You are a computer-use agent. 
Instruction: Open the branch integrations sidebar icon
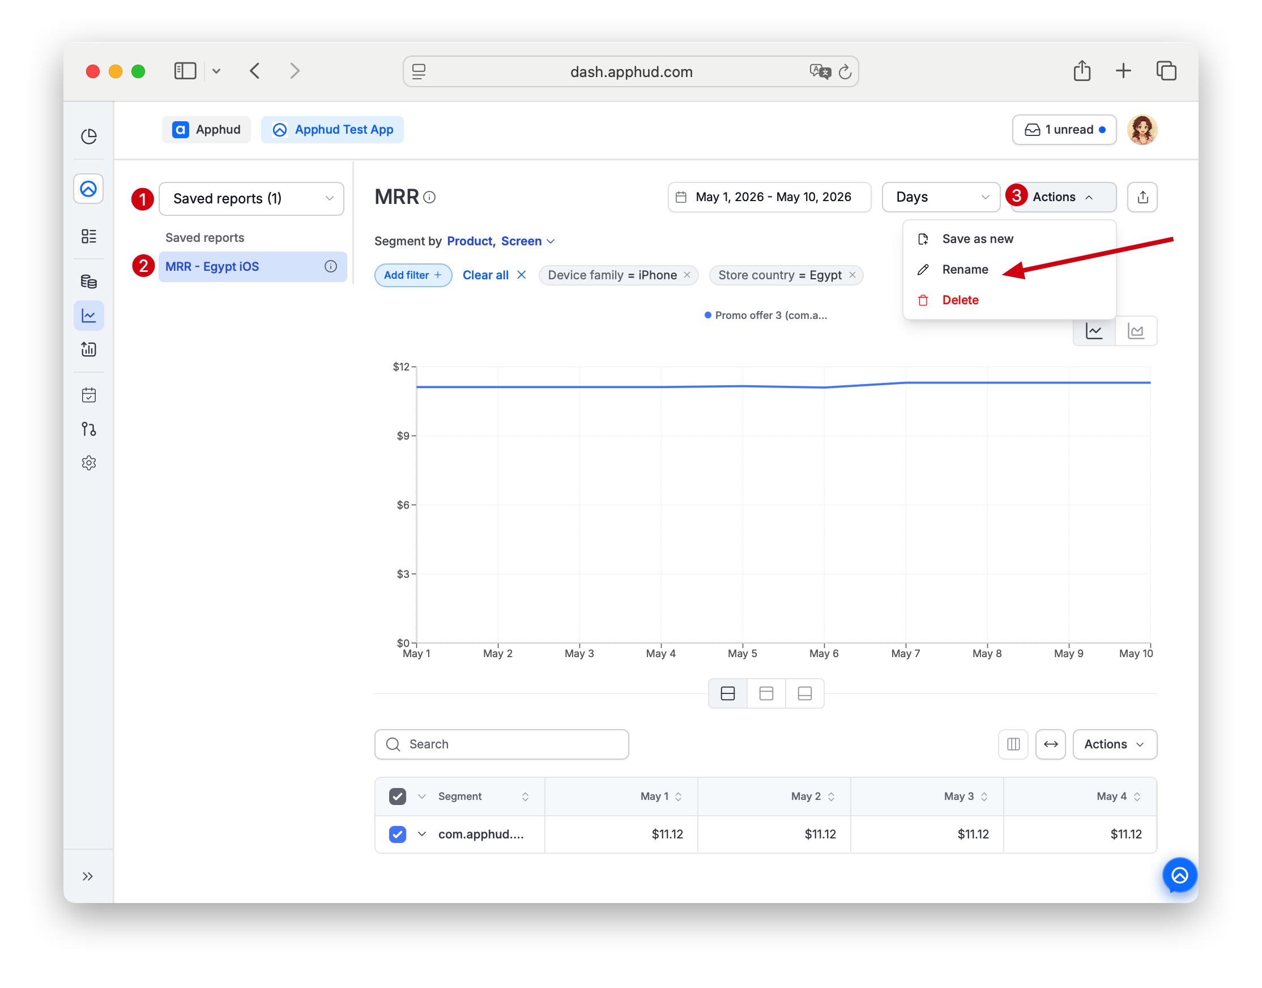[x=88, y=429]
